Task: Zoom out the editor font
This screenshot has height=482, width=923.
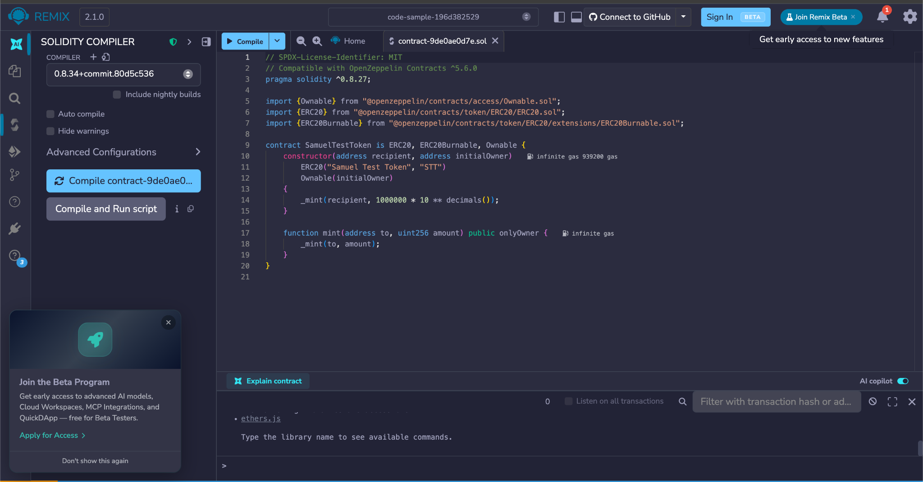Action: click(x=301, y=41)
